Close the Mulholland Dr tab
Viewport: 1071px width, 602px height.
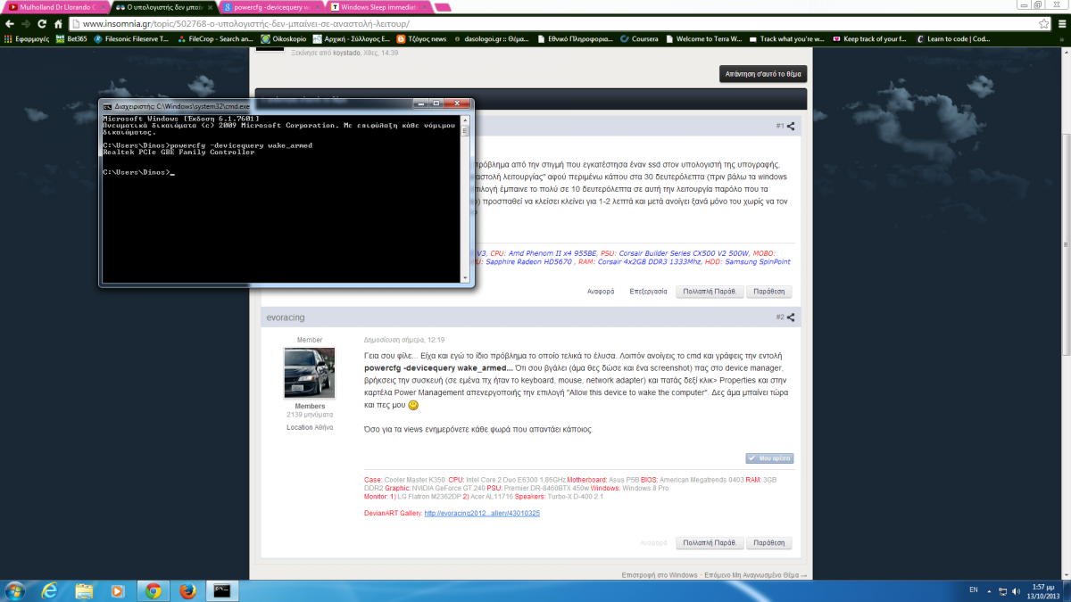[101, 6]
